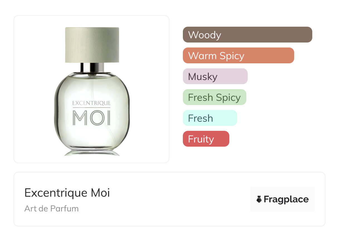Screen dimensions: 339x240
Task: Click the divider line under EXCENTRIQUE
Action: click(x=91, y=107)
